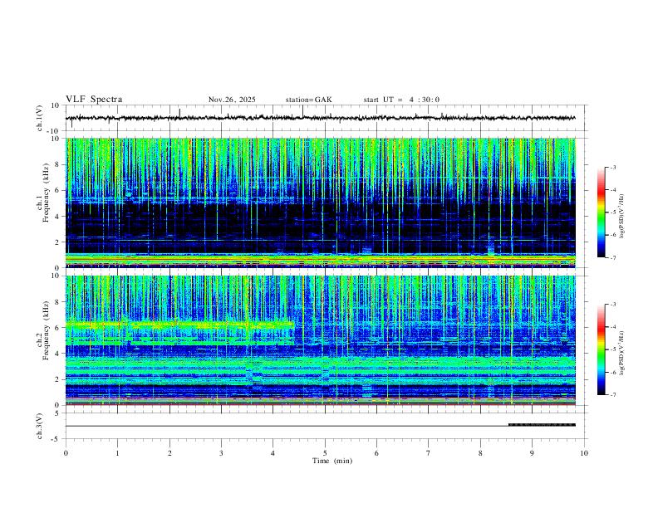
Task: Click the '8' tick on the Time axis
Action: tap(480, 453)
